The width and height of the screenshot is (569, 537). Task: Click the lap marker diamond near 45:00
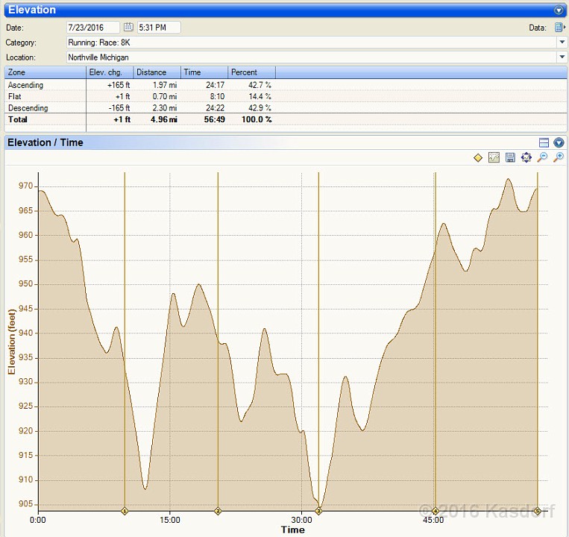click(x=435, y=511)
